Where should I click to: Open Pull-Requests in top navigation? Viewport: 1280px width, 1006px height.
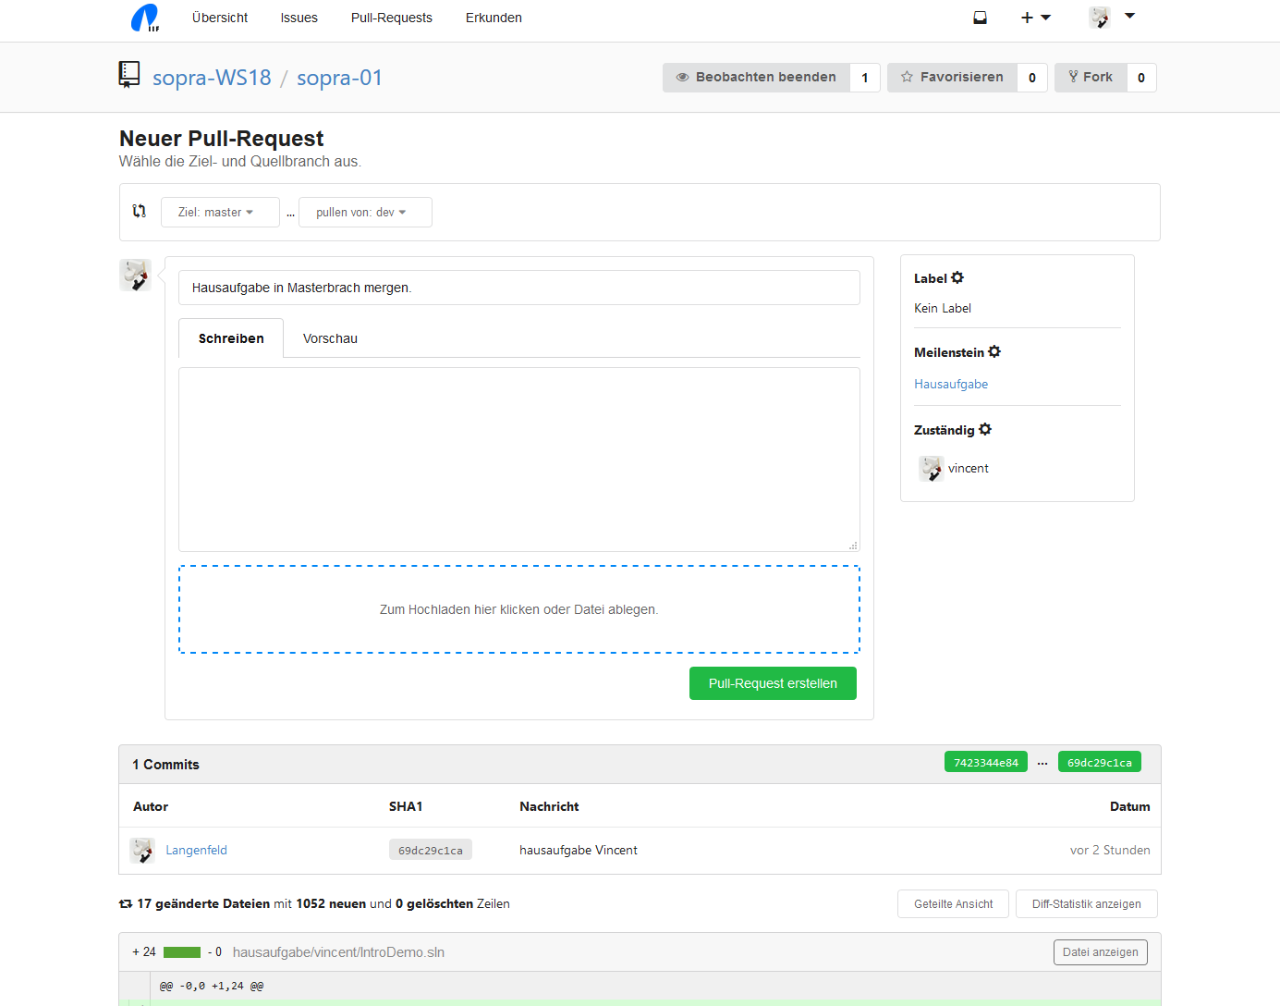click(391, 18)
